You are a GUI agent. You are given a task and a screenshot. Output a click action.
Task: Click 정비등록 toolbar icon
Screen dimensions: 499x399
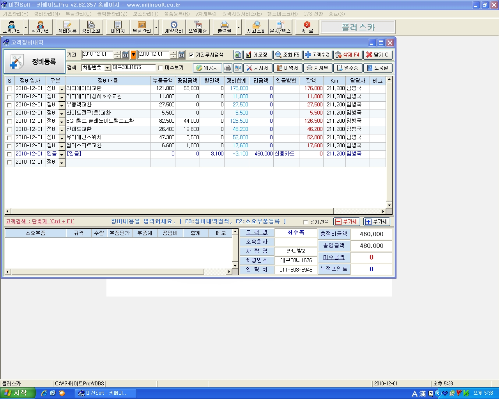click(67, 27)
